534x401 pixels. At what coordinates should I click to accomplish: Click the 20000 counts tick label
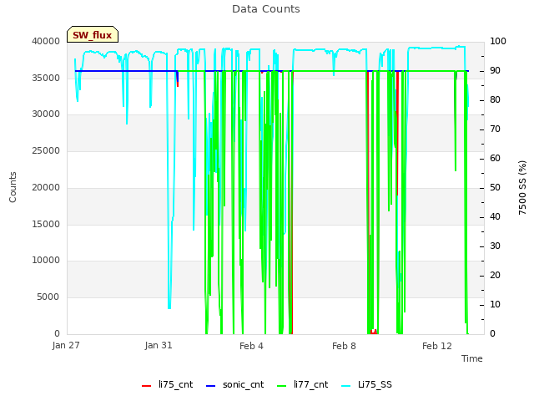tap(46, 187)
